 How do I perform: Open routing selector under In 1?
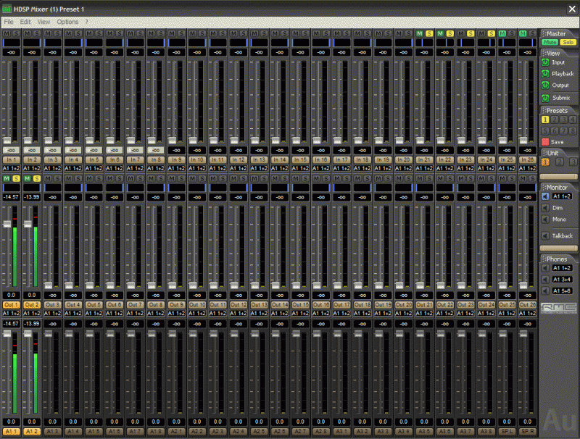point(11,169)
